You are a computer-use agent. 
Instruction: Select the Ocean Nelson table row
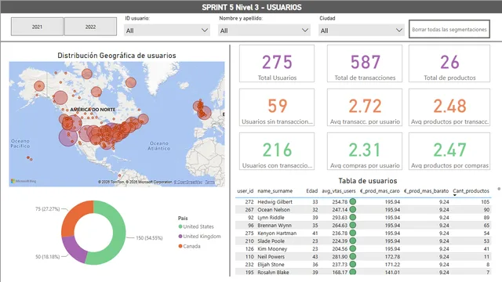click(363, 210)
